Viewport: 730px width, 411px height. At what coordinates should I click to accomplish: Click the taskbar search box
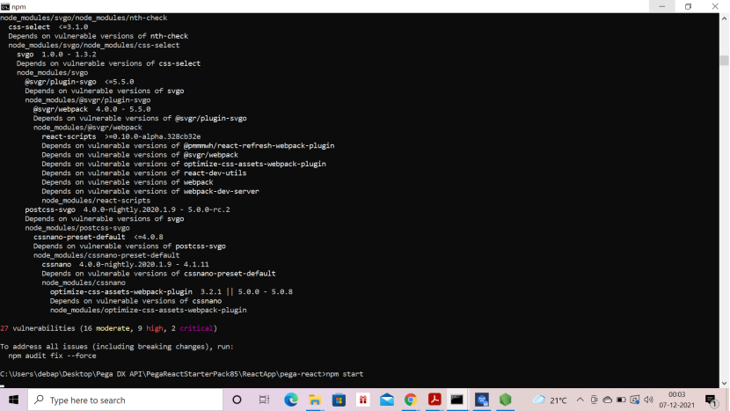pos(126,400)
